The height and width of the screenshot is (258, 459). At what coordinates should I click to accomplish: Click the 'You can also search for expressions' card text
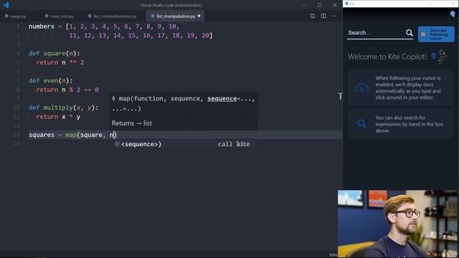point(410,124)
